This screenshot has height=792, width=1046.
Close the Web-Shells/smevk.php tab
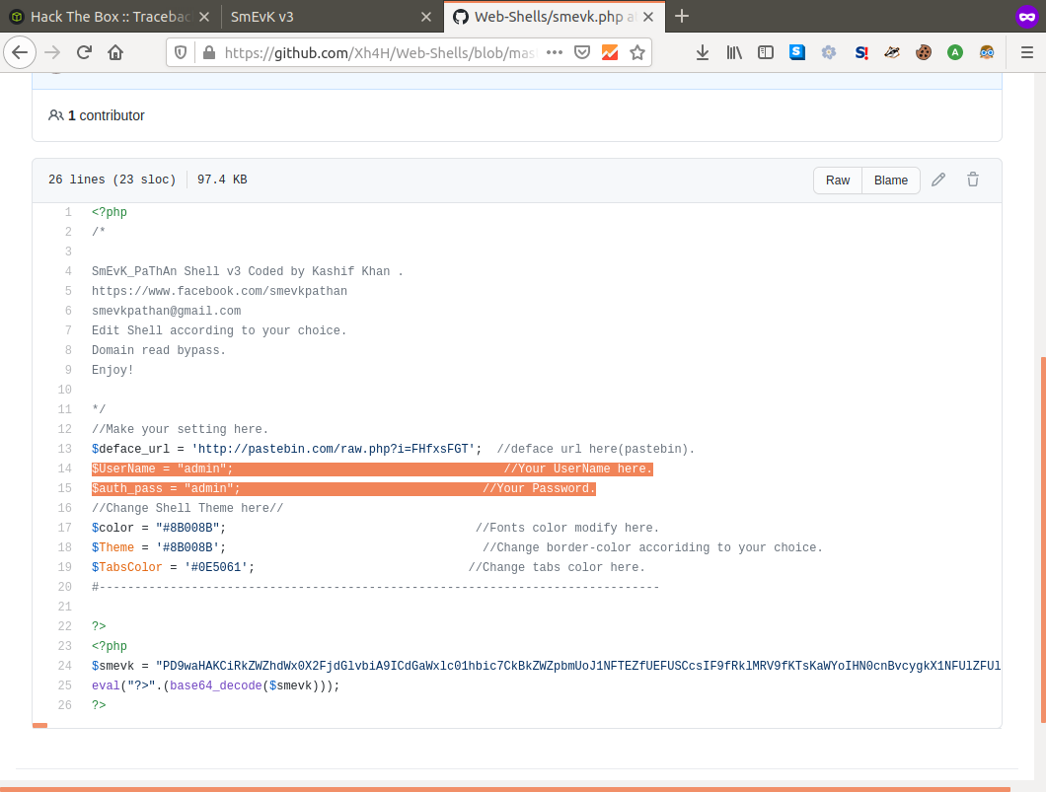coord(648,17)
